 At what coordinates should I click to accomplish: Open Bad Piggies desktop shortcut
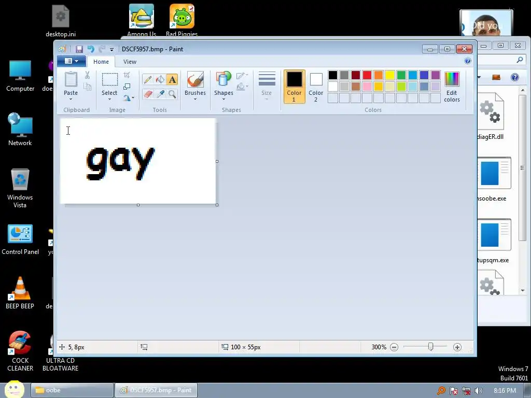(x=182, y=20)
